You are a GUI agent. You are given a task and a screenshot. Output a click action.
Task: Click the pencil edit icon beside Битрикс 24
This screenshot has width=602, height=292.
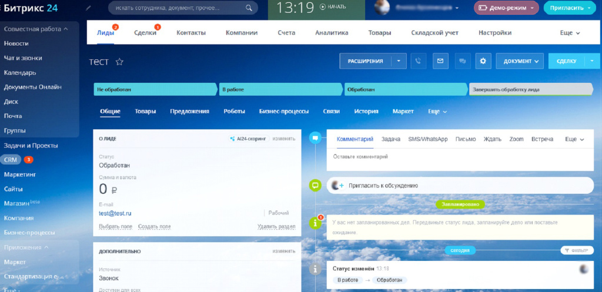(89, 7)
